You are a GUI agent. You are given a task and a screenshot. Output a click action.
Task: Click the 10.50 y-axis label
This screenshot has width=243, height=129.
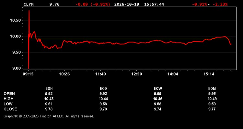point(15,20)
